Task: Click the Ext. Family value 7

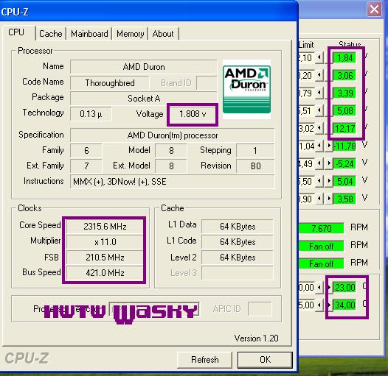Action: pyautogui.click(x=86, y=166)
